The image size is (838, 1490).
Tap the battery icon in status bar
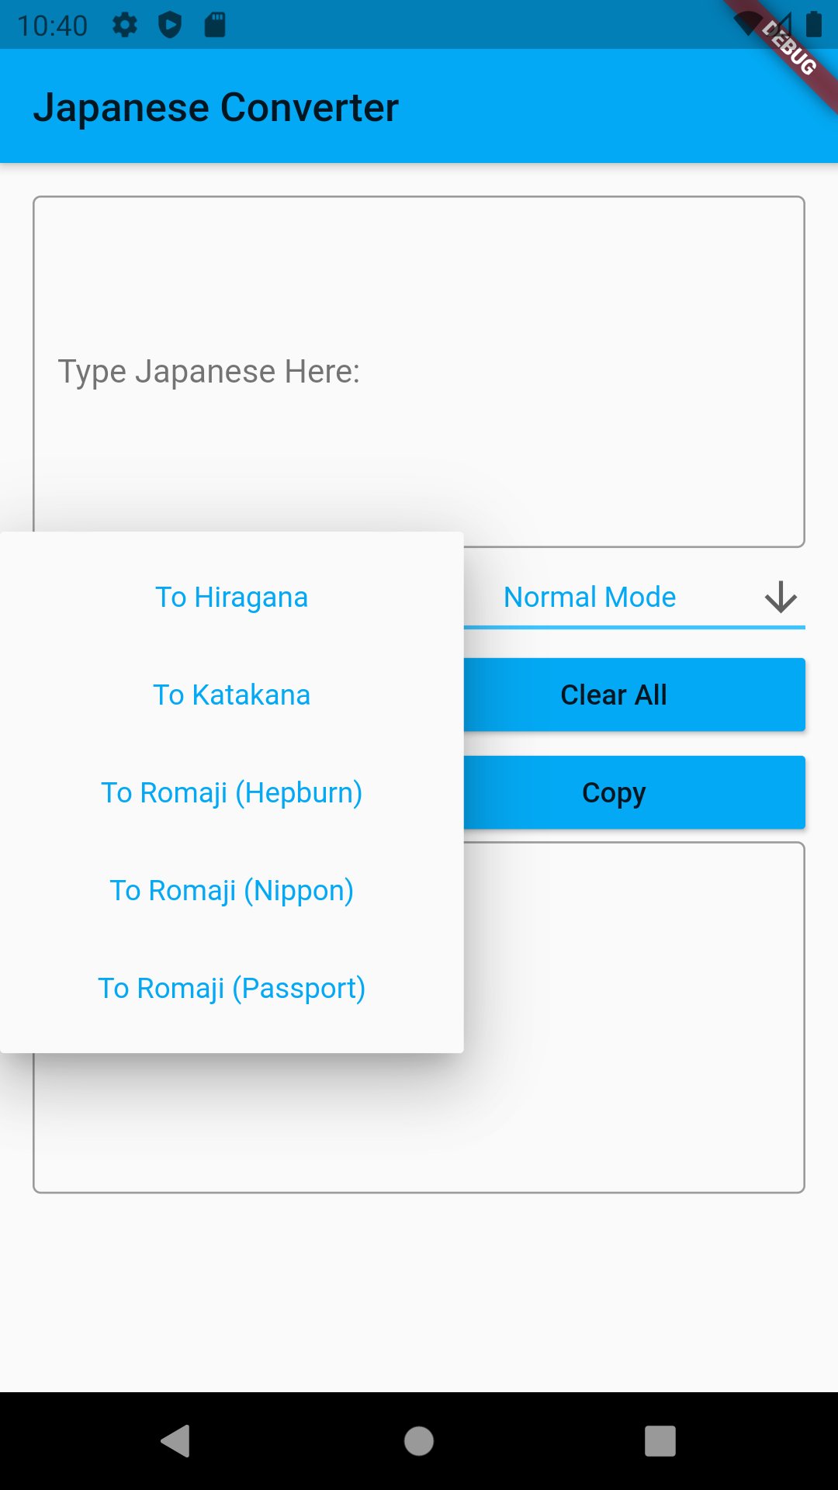[x=814, y=25]
